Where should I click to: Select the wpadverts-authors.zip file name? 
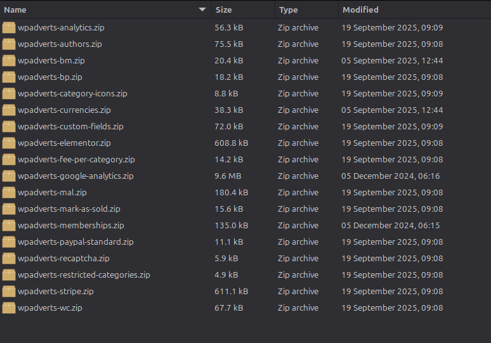tap(60, 44)
